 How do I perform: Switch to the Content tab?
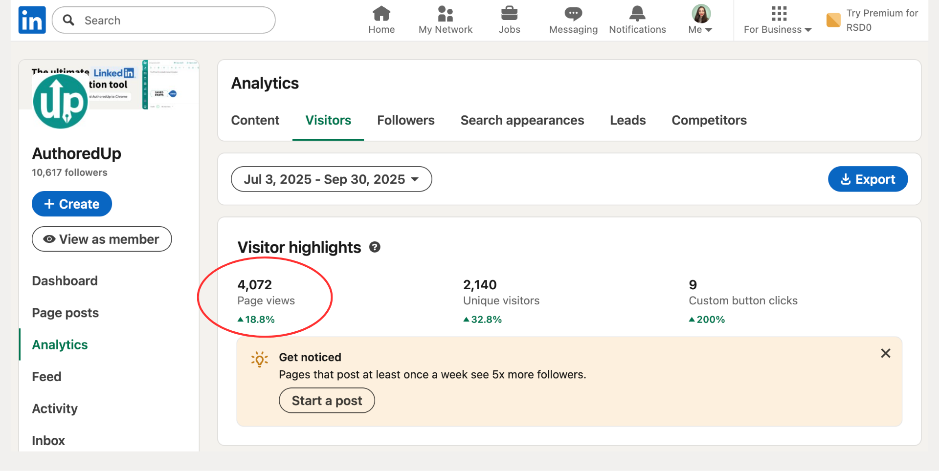255,120
